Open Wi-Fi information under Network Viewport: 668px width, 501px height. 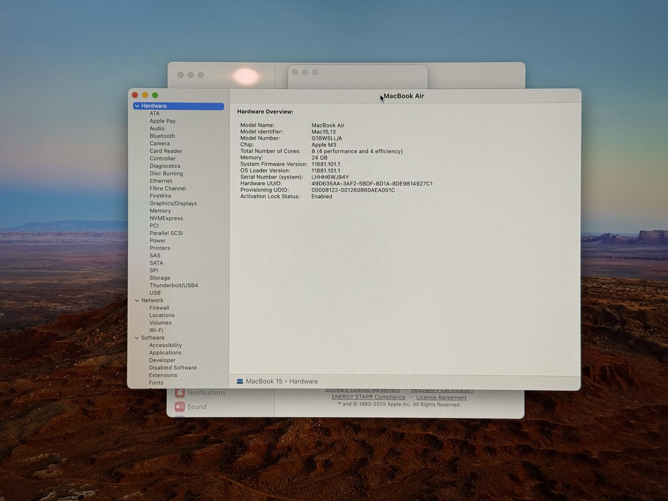(156, 330)
